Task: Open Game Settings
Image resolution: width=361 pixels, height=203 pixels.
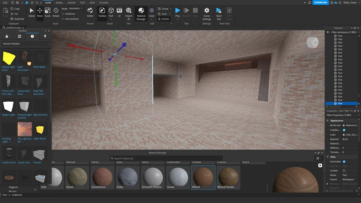Action: pyautogui.click(x=207, y=12)
